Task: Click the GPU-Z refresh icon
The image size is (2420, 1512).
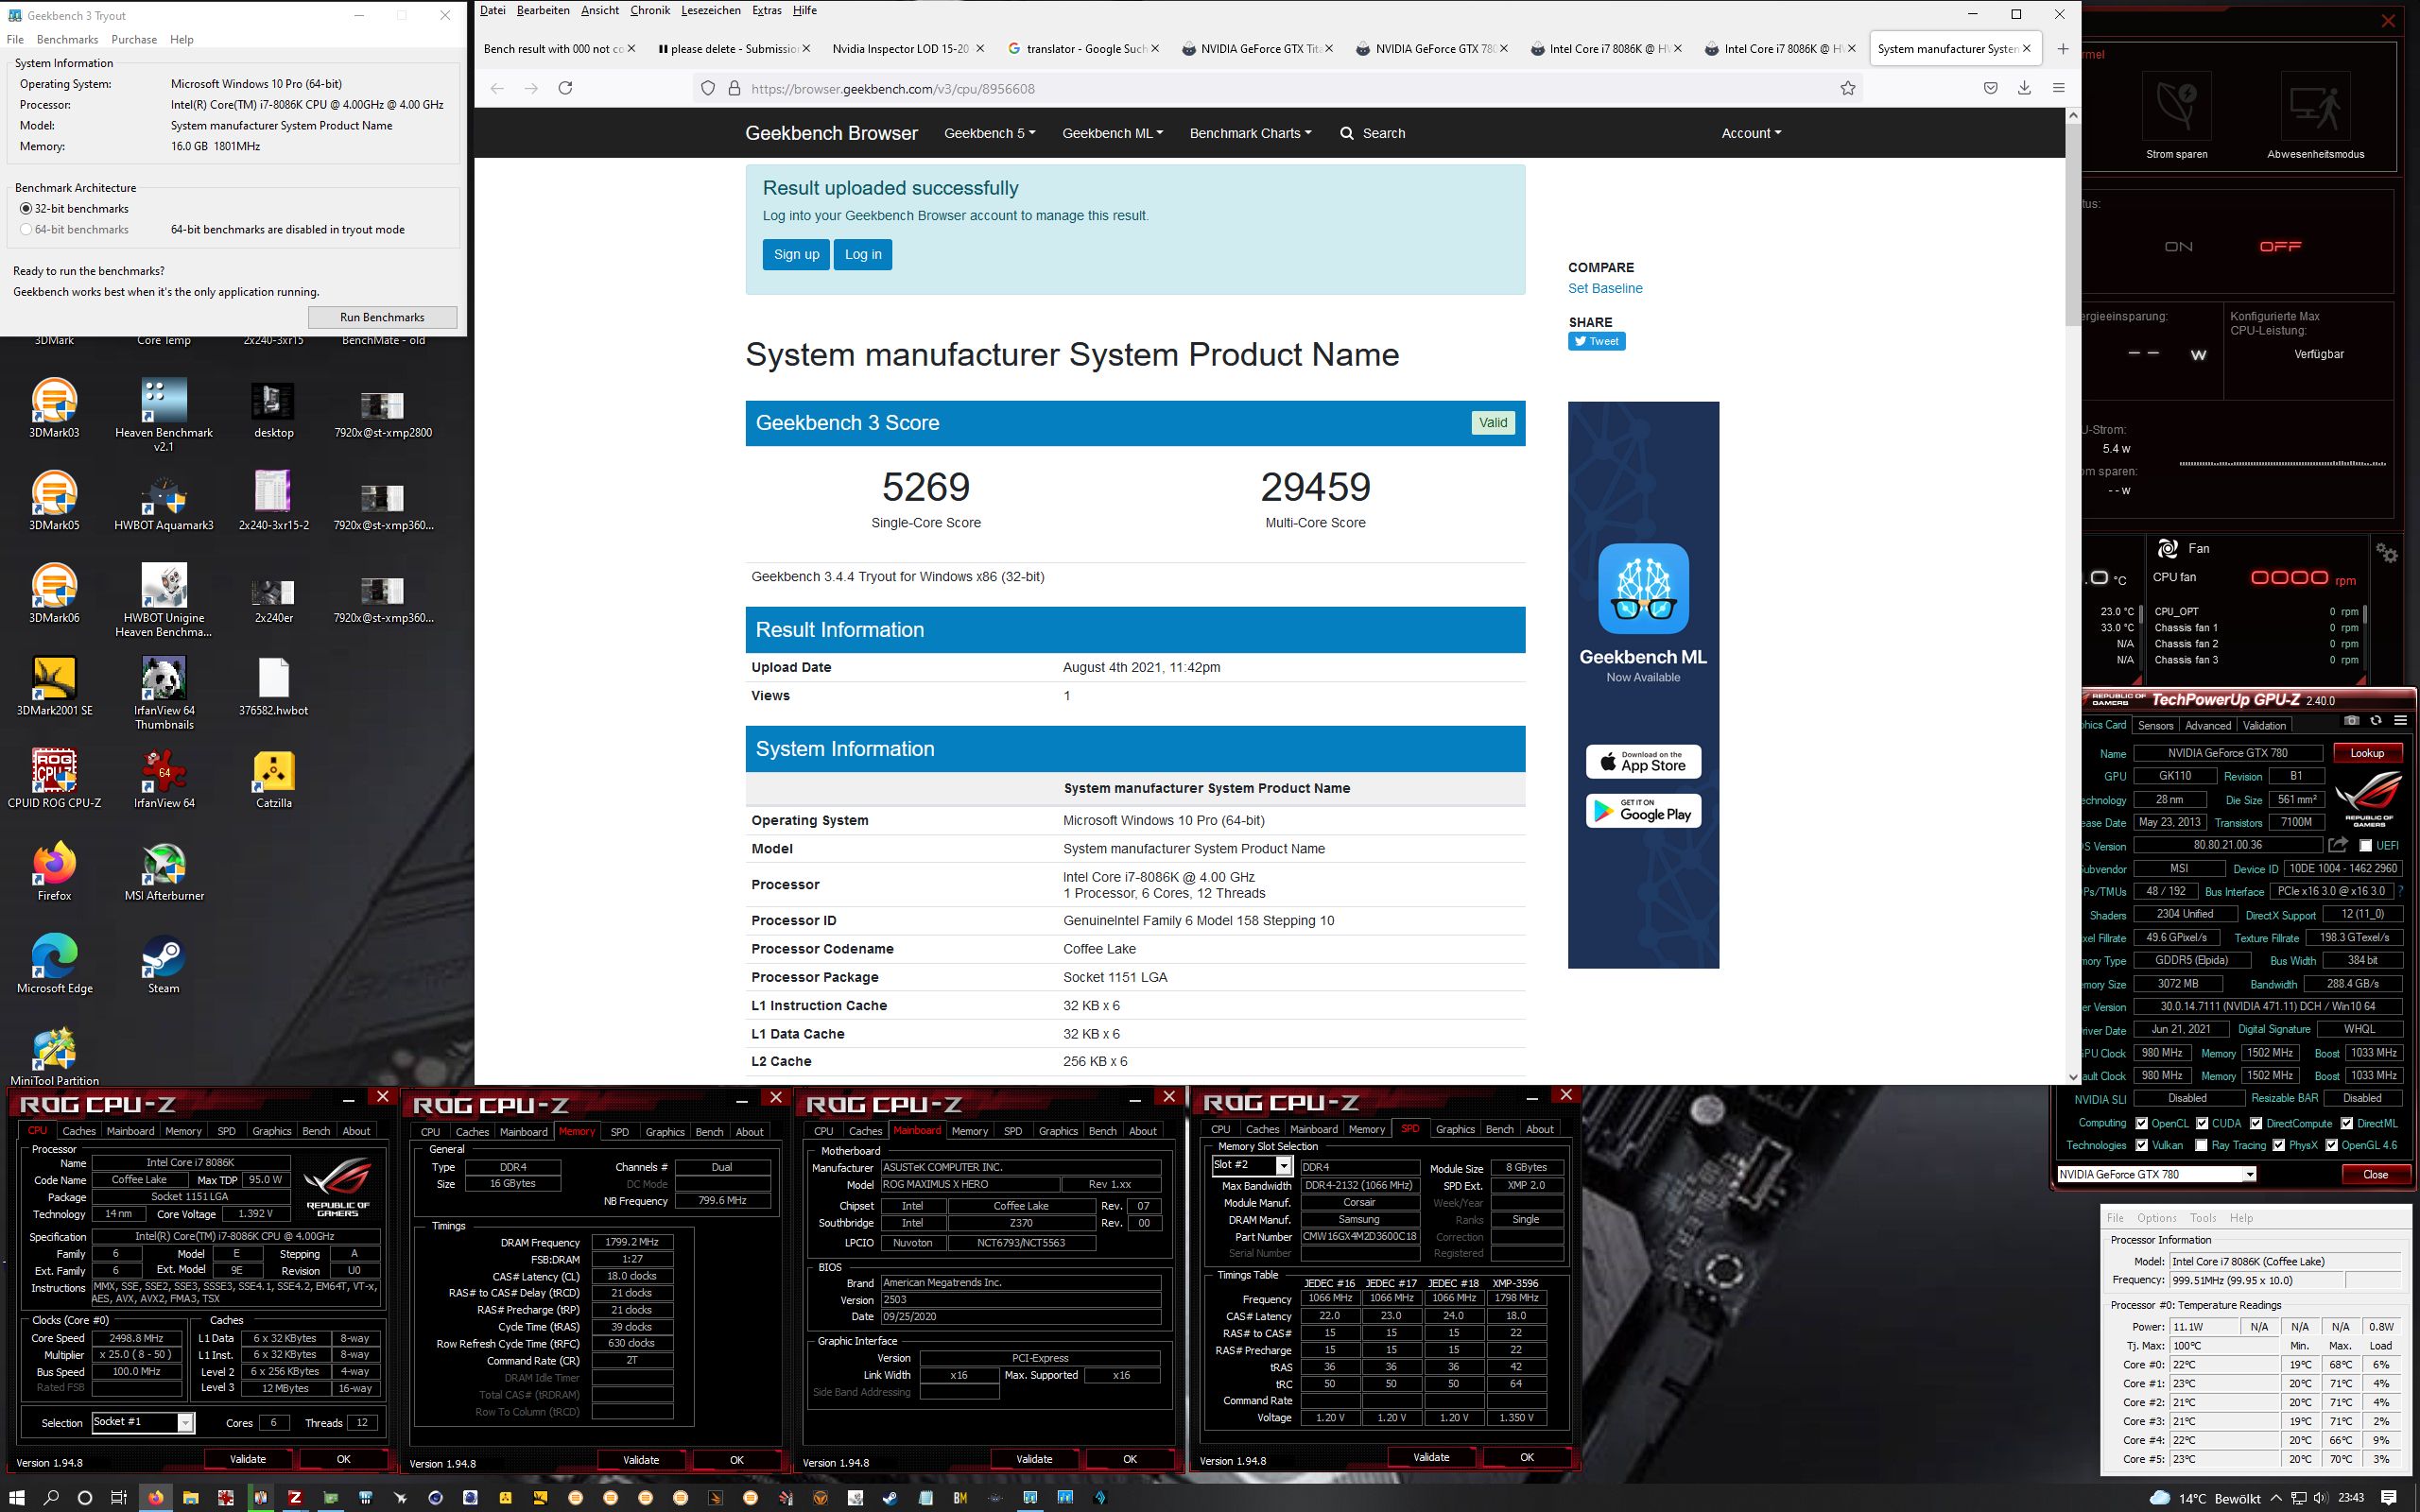Action: tap(2376, 720)
